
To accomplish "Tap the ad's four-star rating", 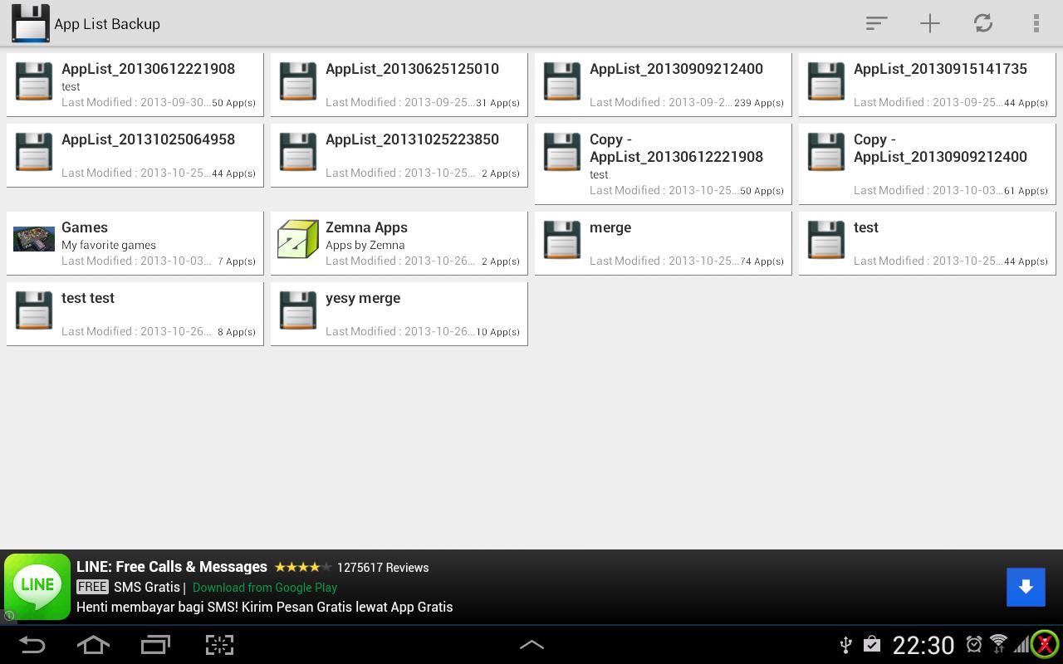I will coord(303,567).
